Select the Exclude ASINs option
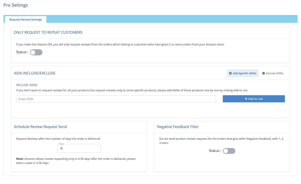301x184 pixels. point(273,73)
